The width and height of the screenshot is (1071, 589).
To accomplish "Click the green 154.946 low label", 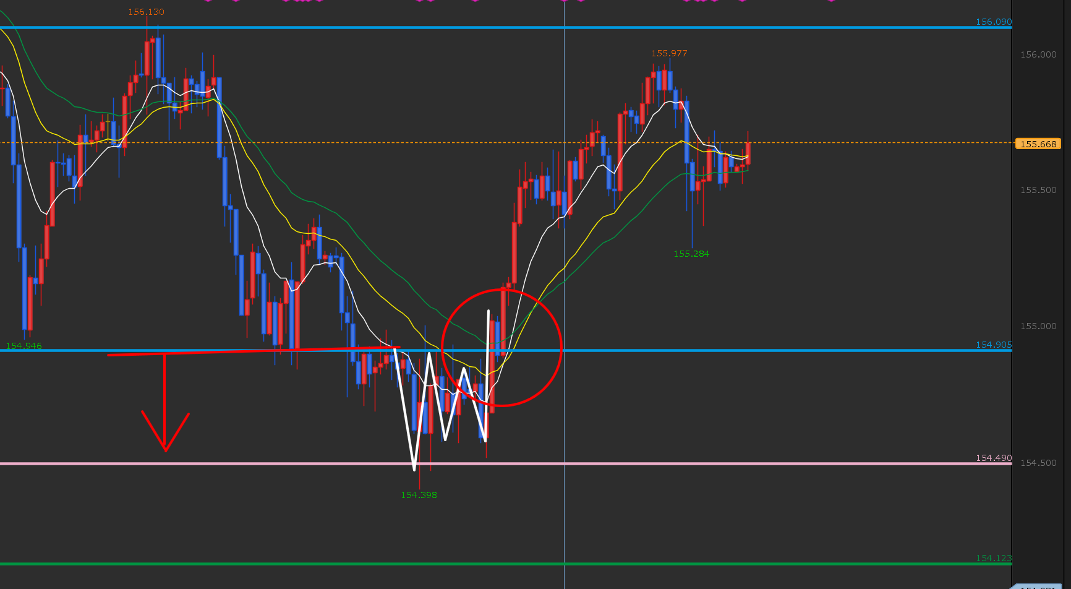I will click(23, 346).
